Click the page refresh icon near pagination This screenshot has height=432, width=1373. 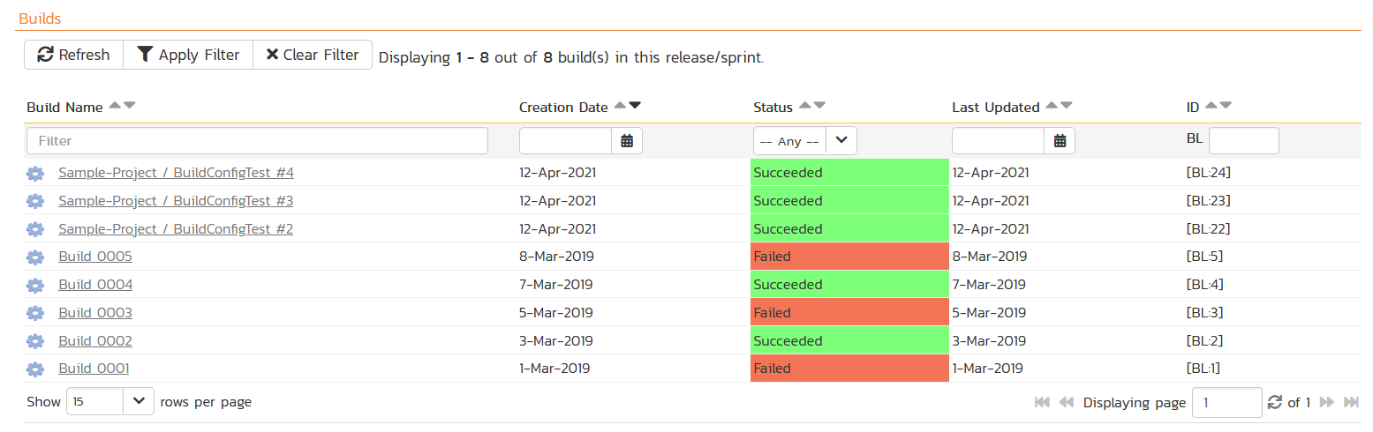click(x=1274, y=402)
